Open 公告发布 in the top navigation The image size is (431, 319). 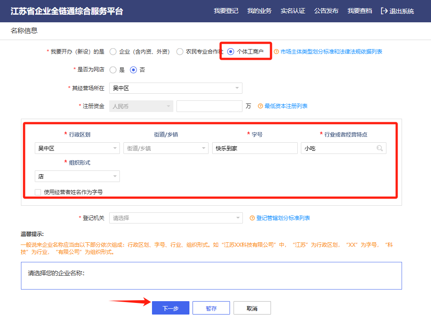(x=326, y=11)
